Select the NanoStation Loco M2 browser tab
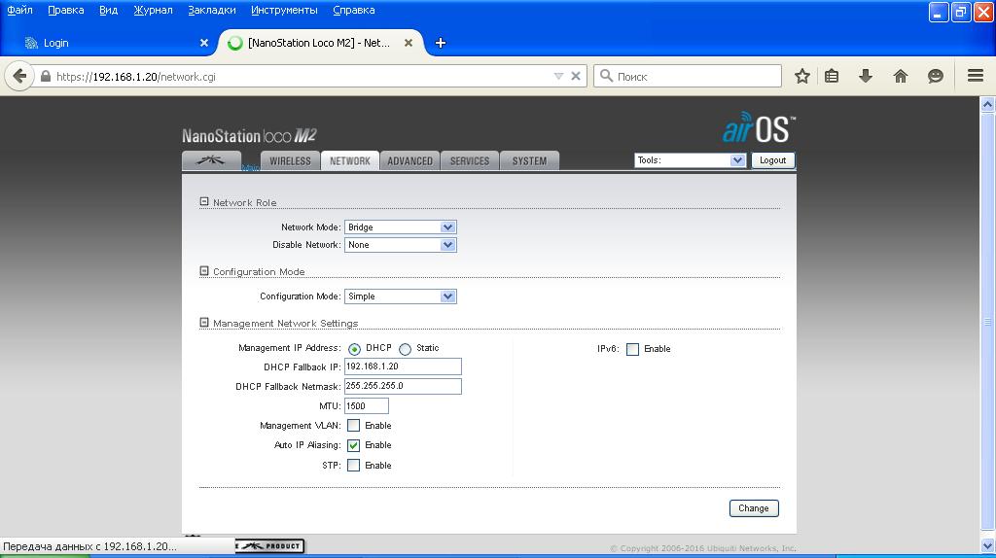The height and width of the screenshot is (558, 996). tap(321, 43)
